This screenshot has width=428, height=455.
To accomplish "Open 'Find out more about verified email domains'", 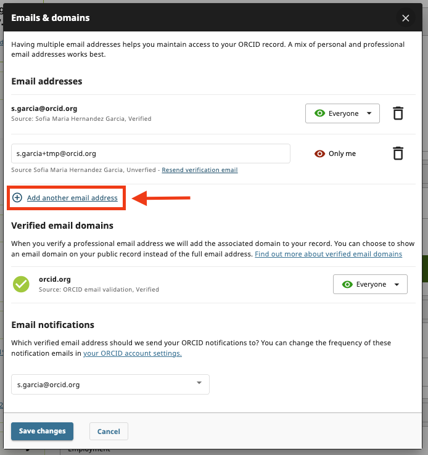I will [x=328, y=254].
